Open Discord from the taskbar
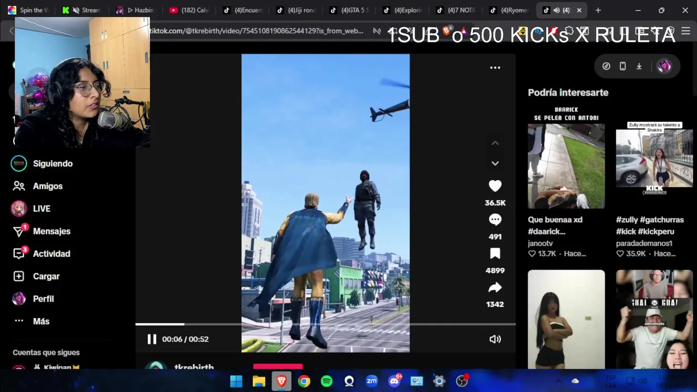Screen dimensions: 697x392 (394, 381)
